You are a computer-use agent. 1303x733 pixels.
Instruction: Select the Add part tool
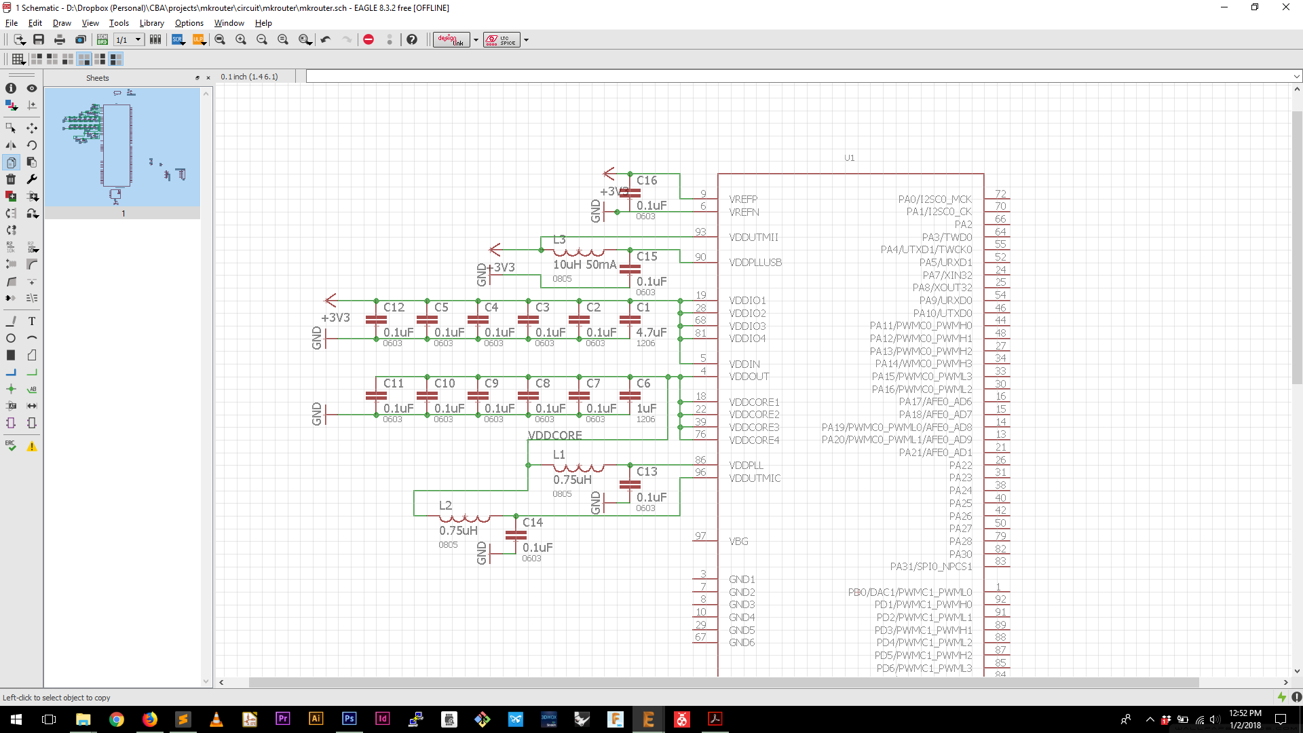click(x=11, y=196)
